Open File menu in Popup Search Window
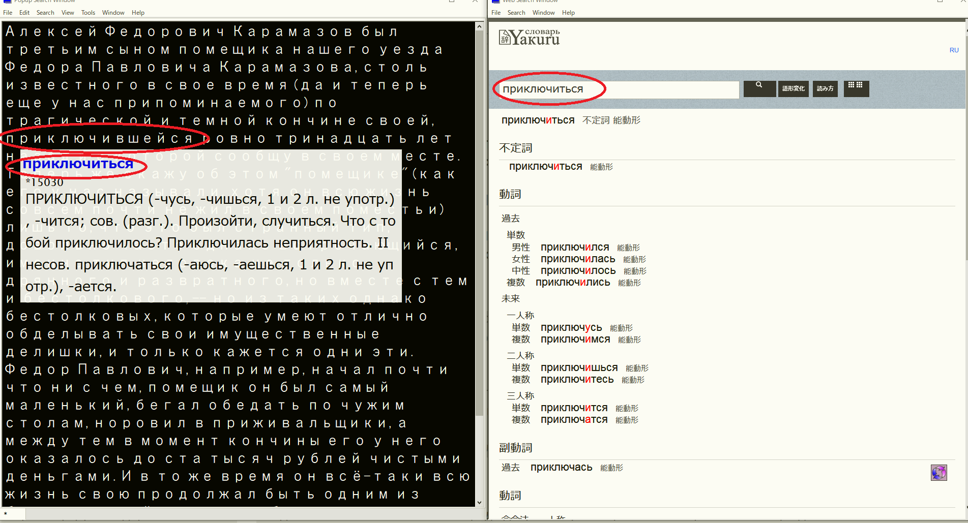The image size is (968, 523). click(x=8, y=13)
